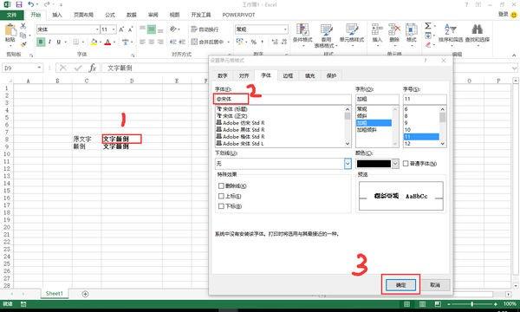
Task: Switch to the Number (数字) tab in dialog
Action: [x=223, y=76]
